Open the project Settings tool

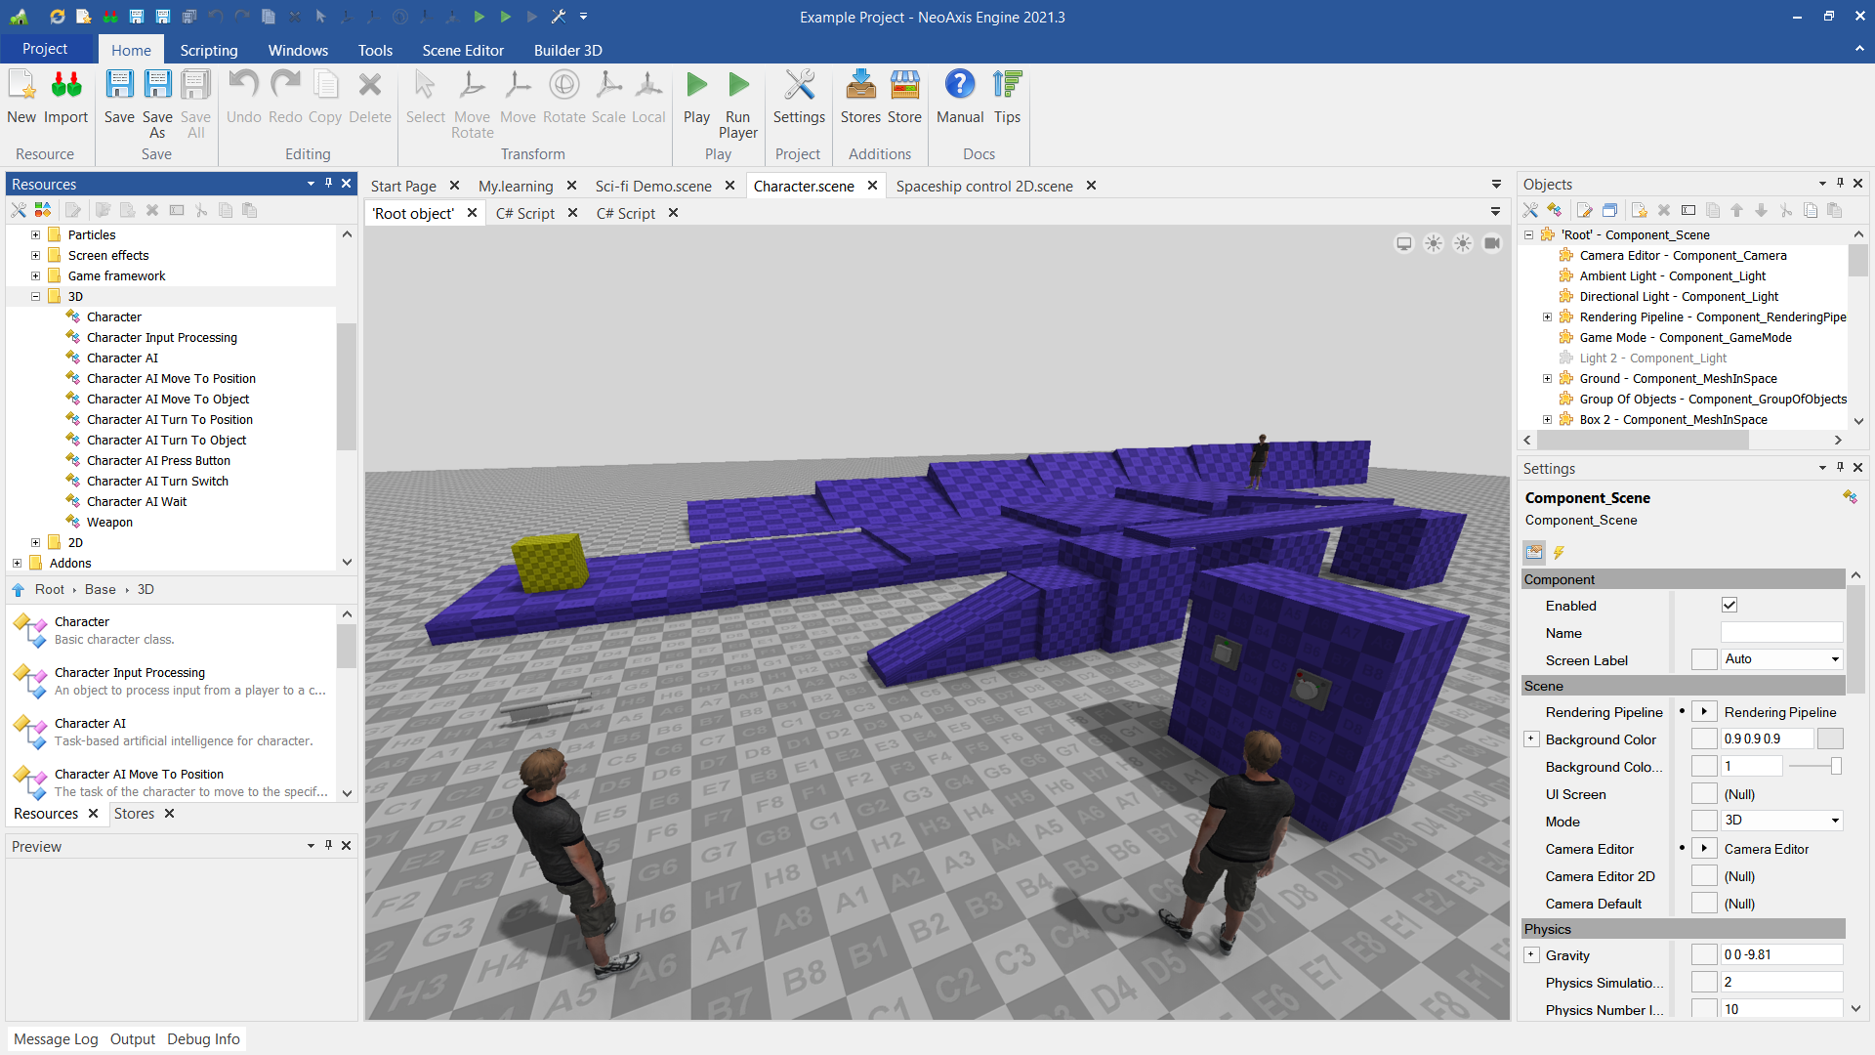799,86
